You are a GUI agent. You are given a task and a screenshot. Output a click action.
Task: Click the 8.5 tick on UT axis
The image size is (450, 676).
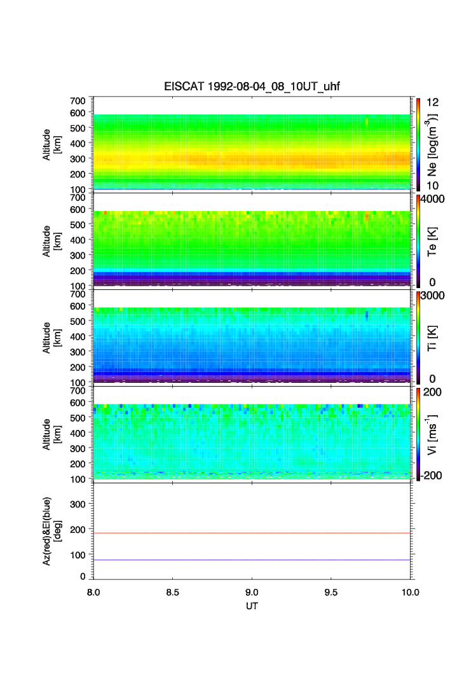pyautogui.click(x=172, y=592)
